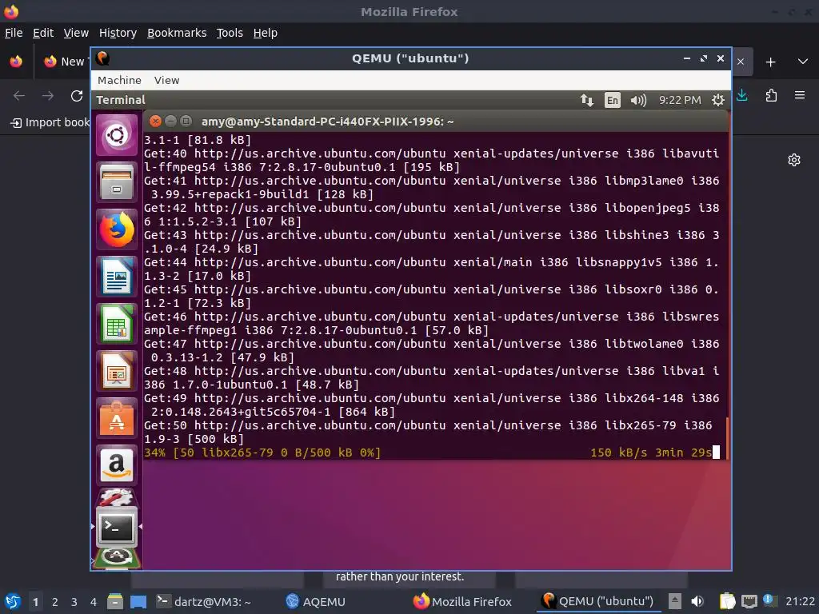Open the File menu in Firefox
The height and width of the screenshot is (614, 819).
14,33
